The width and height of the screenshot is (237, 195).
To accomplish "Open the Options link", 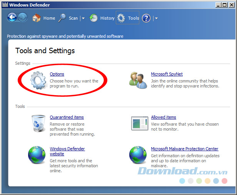I will (57, 74).
